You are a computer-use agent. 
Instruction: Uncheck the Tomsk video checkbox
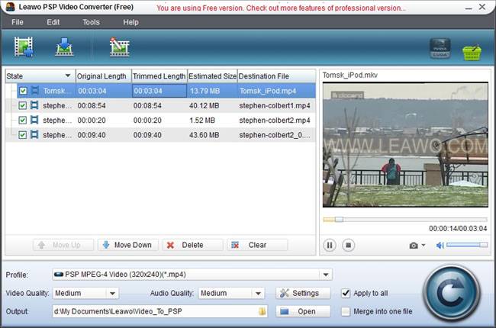(23, 91)
